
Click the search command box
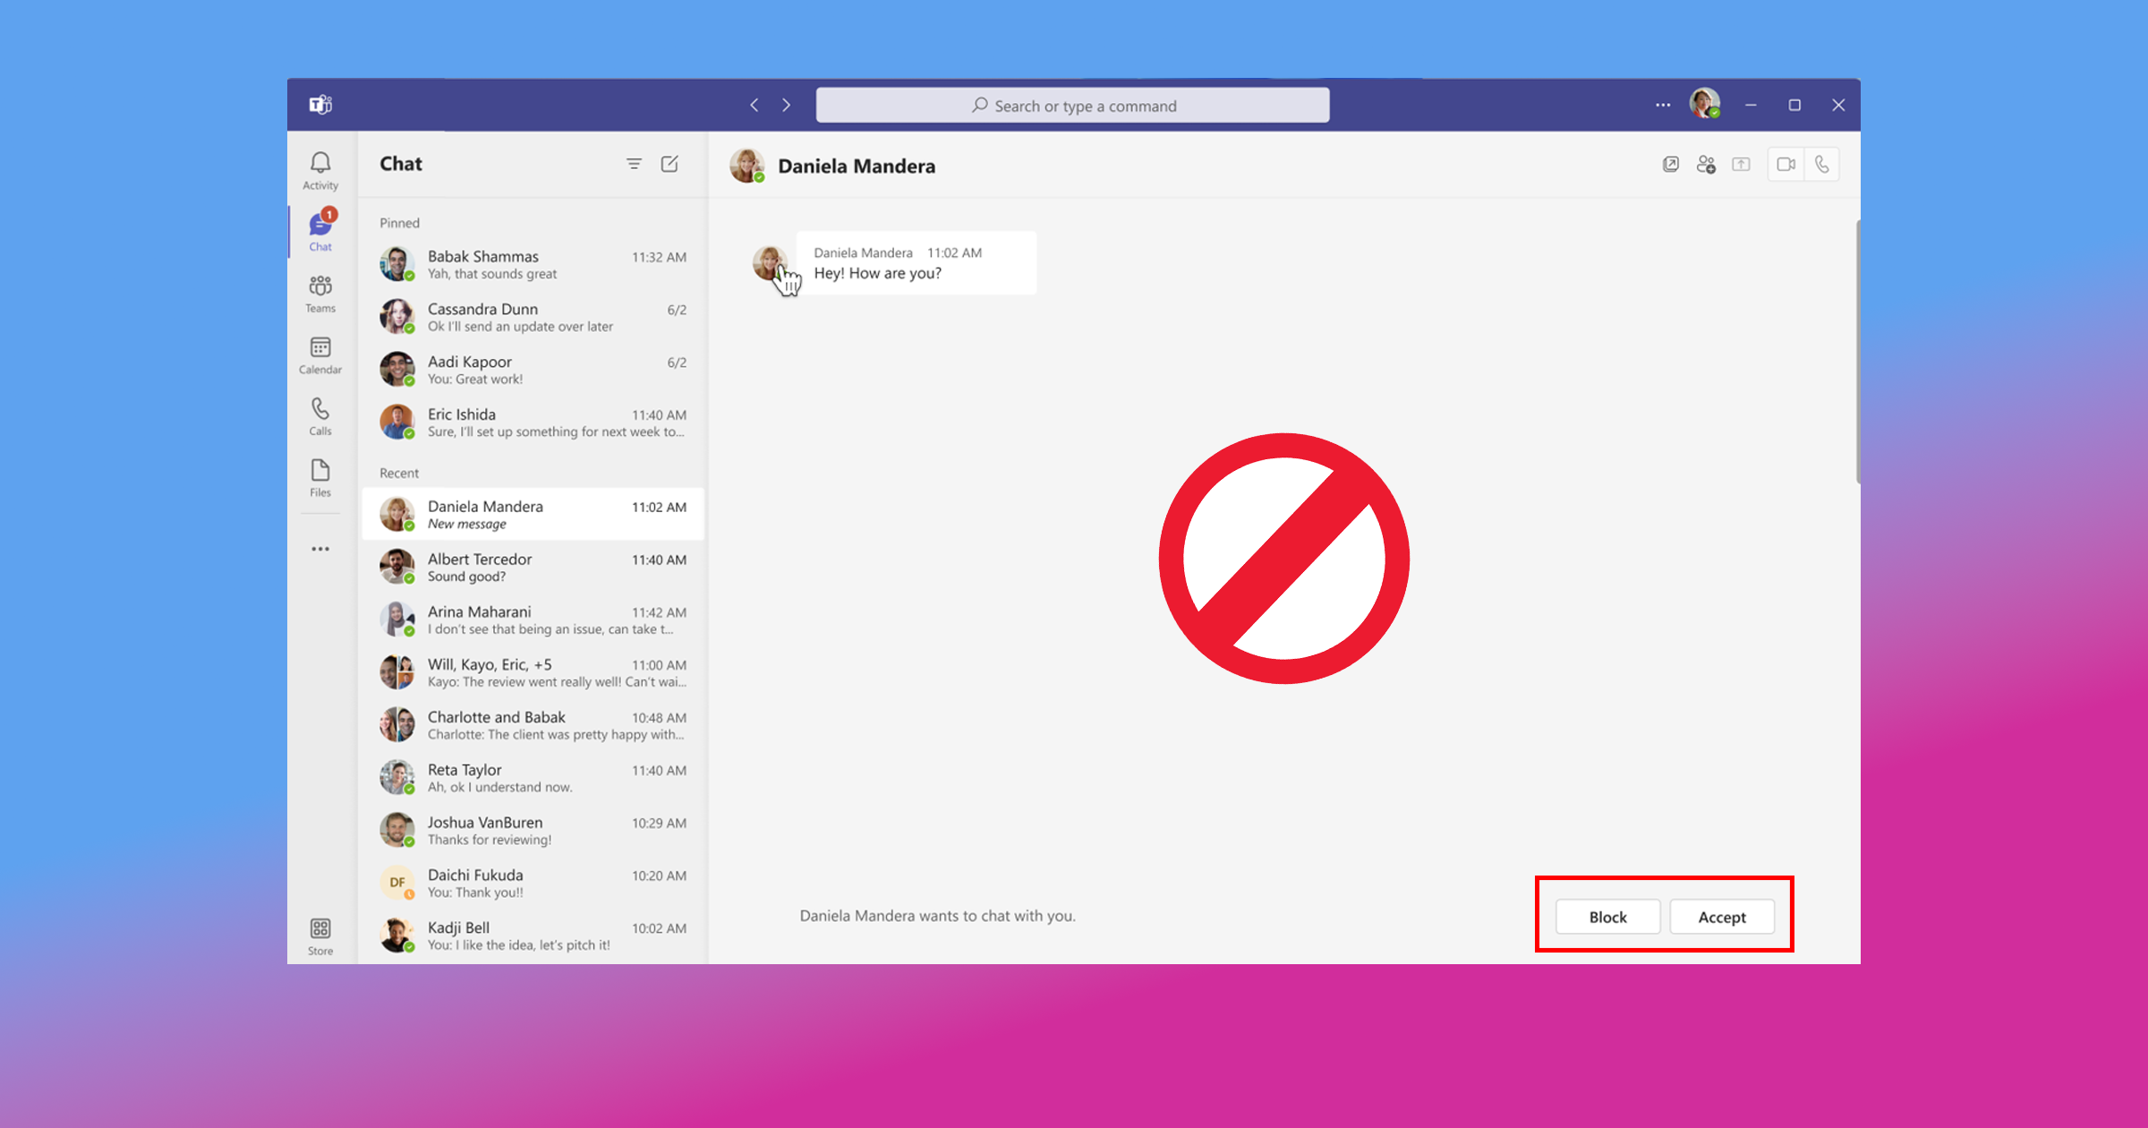point(1072,106)
